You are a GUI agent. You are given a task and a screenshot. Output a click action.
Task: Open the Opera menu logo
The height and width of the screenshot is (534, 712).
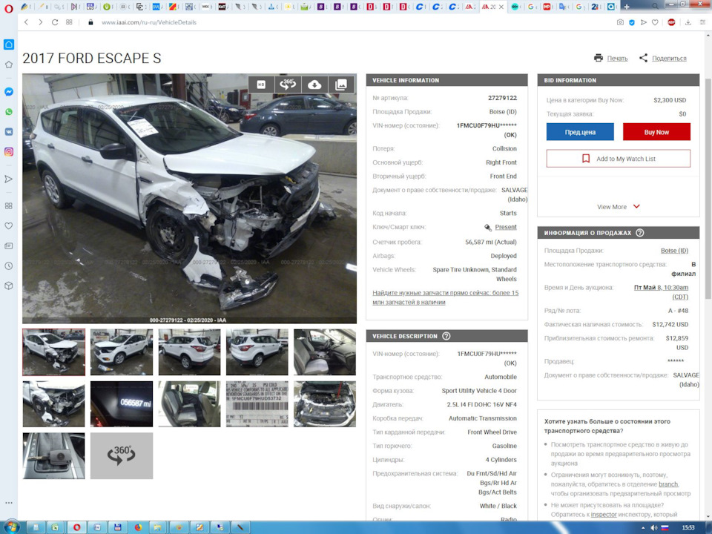pos(8,7)
